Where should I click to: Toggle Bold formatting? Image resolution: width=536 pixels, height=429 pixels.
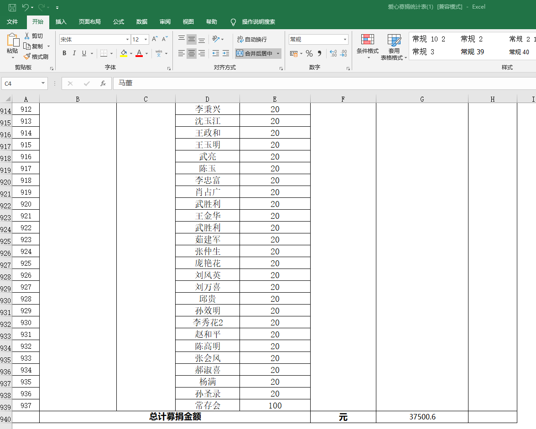(x=64, y=53)
